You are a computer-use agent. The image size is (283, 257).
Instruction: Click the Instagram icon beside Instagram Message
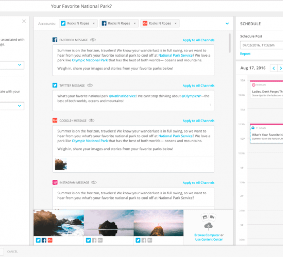click(x=55, y=182)
